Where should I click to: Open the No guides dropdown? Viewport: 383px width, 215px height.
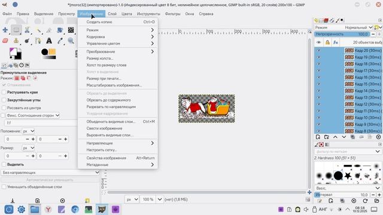pos(50,173)
